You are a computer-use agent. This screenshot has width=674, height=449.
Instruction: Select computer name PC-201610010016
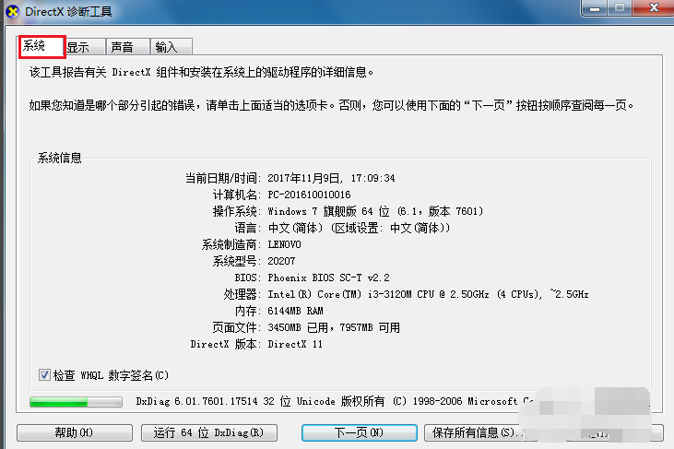point(309,195)
